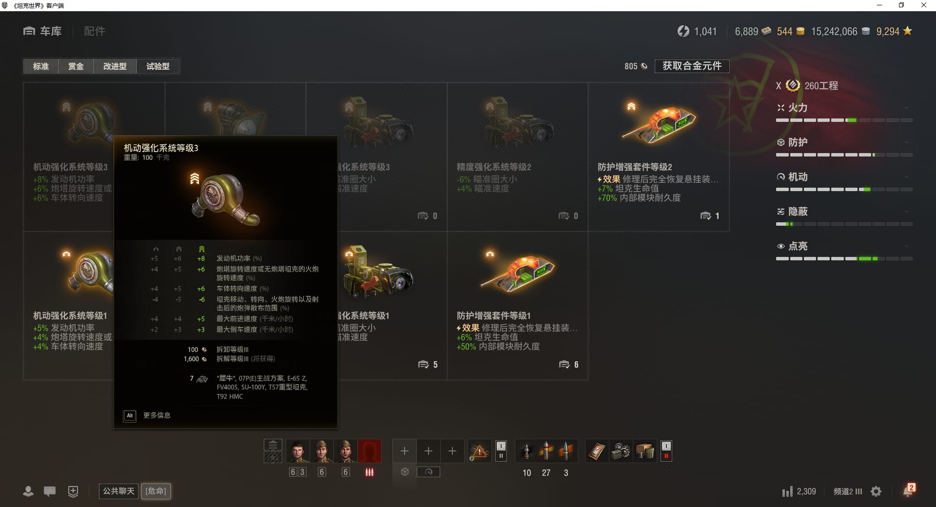The width and height of the screenshot is (936, 507).
Task: Open the chat bubble icon
Action: (x=50, y=491)
